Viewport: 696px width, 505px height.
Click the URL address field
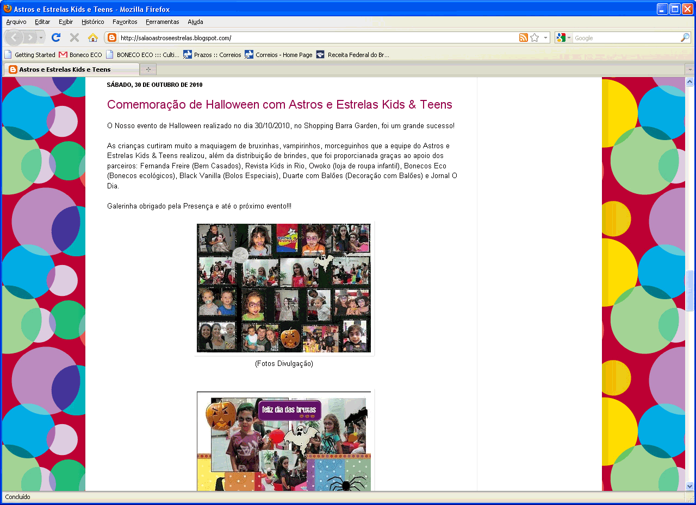click(x=318, y=38)
